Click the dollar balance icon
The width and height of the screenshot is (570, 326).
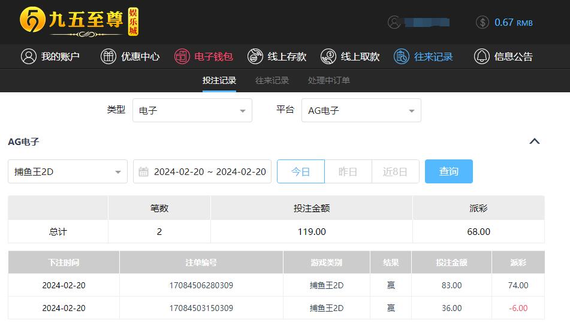(x=482, y=22)
